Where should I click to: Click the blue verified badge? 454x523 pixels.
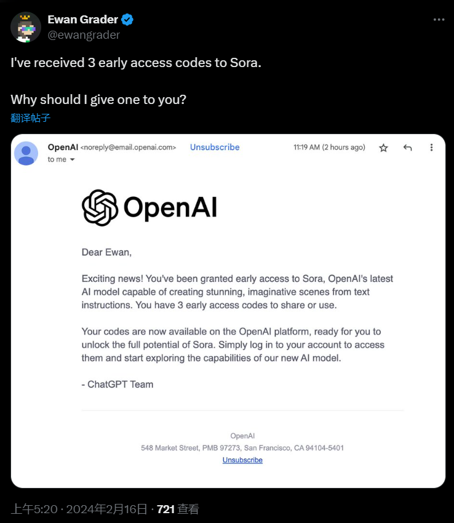[127, 20]
